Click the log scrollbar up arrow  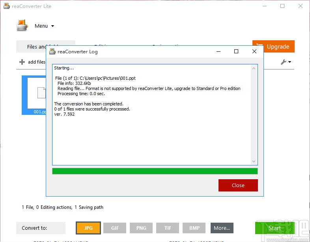click(x=254, y=68)
